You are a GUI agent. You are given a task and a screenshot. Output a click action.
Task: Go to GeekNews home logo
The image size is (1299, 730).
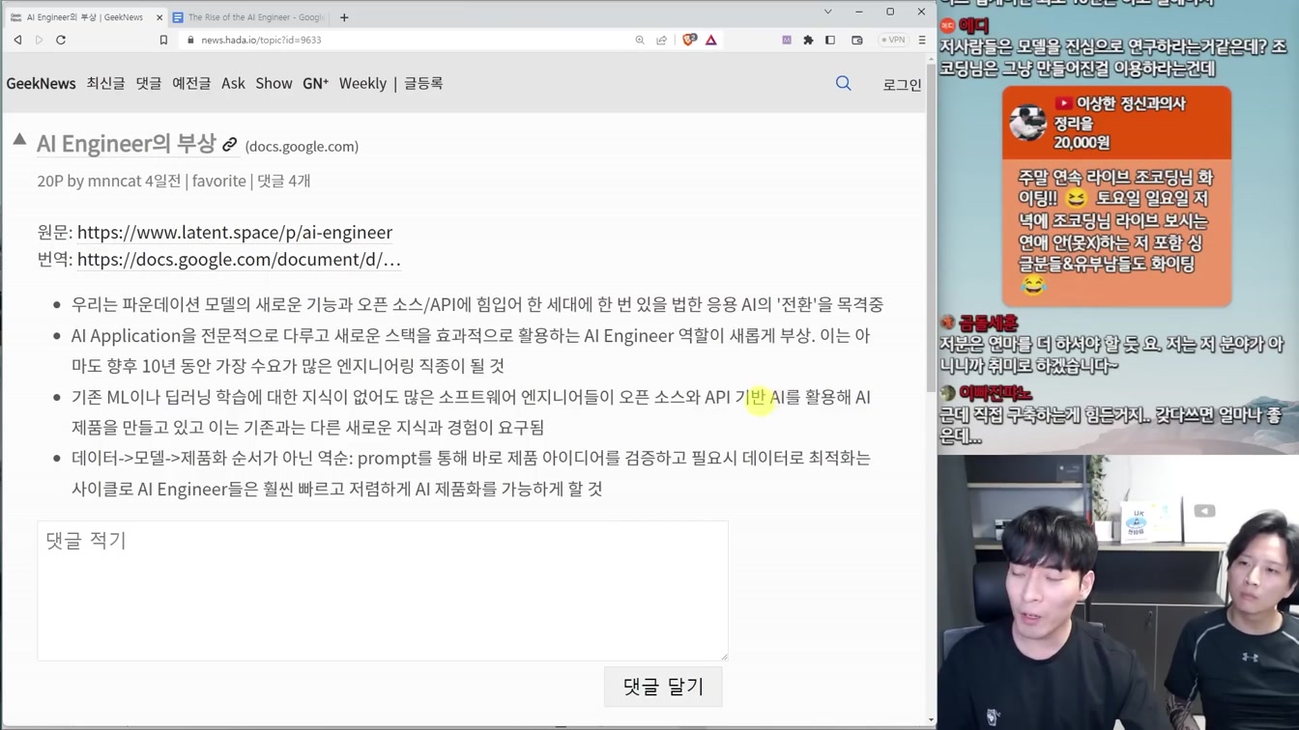click(41, 83)
